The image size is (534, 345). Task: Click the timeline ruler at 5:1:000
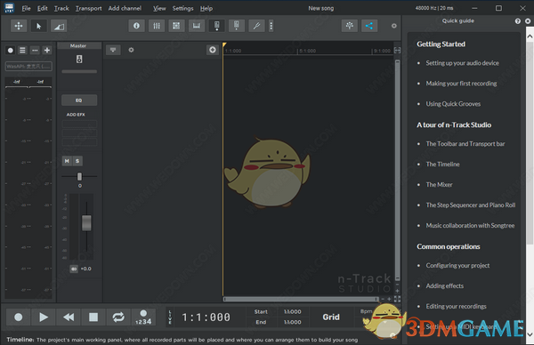308,51
